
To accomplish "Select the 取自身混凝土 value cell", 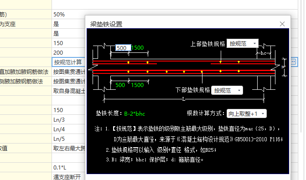I will [x=68, y=91].
